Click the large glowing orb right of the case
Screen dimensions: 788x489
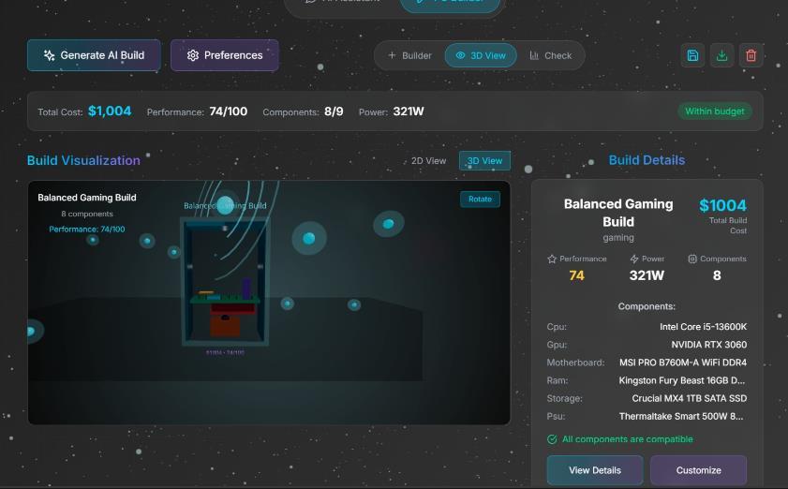click(x=309, y=238)
